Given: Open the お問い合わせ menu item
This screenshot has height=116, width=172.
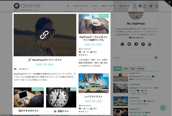Looking at the screenshot, I should click(x=124, y=6).
